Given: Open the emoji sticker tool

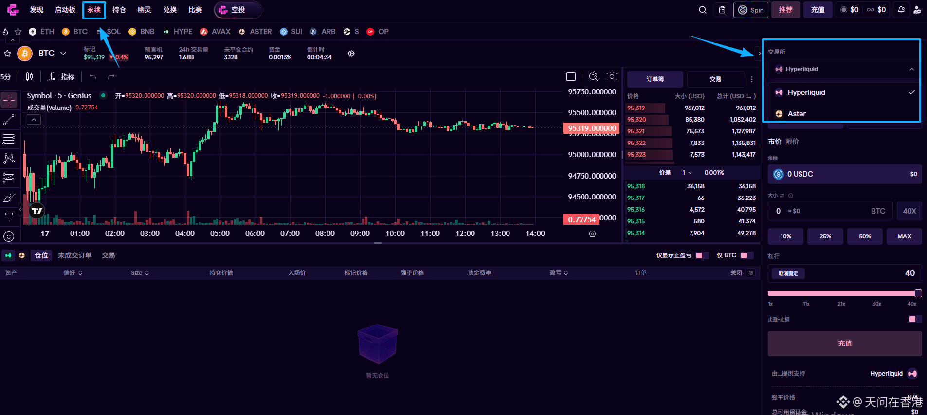Looking at the screenshot, I should click(x=9, y=236).
